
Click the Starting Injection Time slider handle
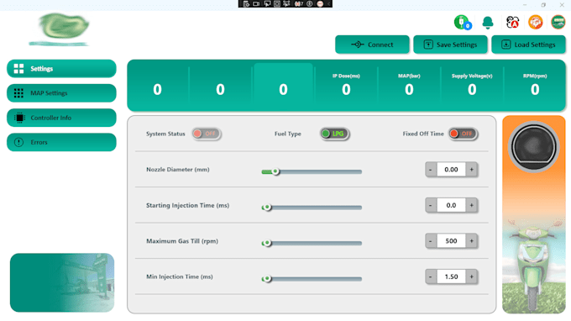(x=267, y=207)
